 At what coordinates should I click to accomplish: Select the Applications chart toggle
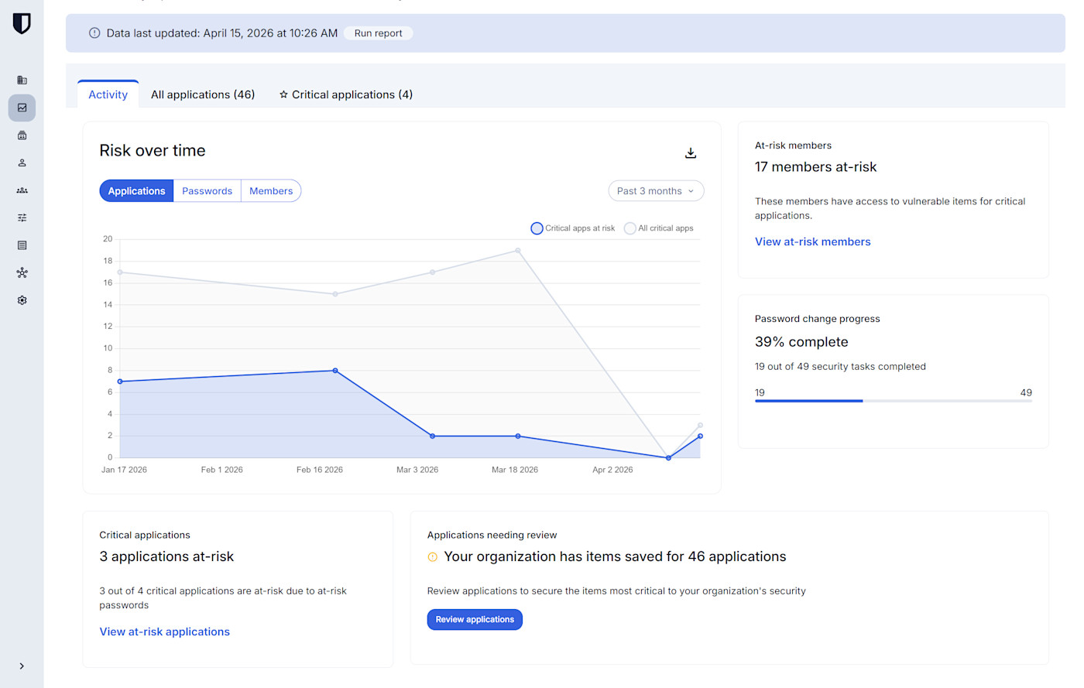coord(136,191)
